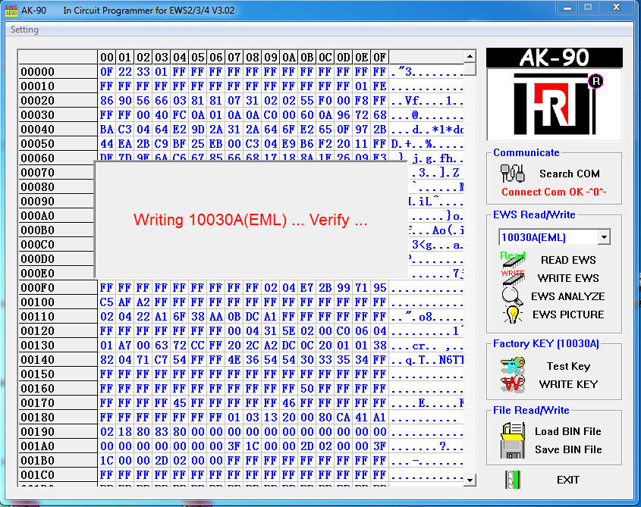The width and height of the screenshot is (641, 507).
Task: Click the Search COM connector icon
Action: pyautogui.click(x=513, y=174)
